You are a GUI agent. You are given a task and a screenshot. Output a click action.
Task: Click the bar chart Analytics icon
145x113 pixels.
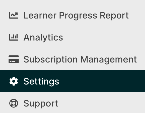(x=14, y=37)
